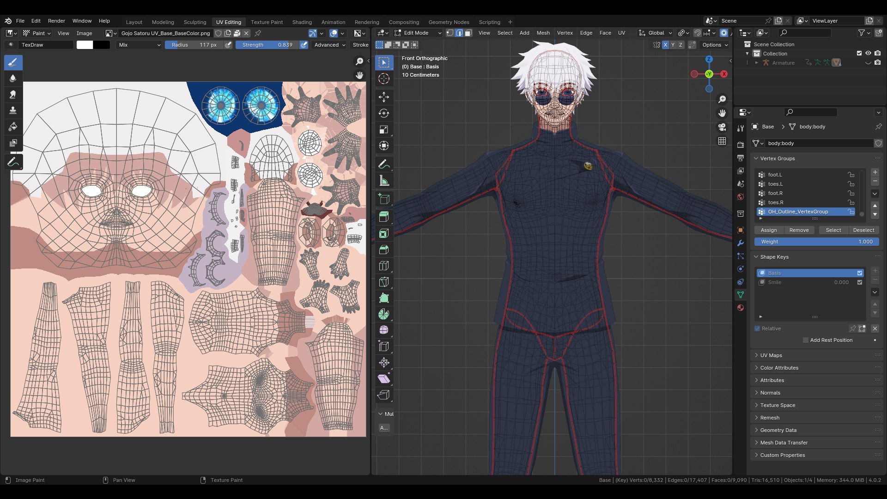
Task: Open the Stroke settings popover
Action: (360, 45)
